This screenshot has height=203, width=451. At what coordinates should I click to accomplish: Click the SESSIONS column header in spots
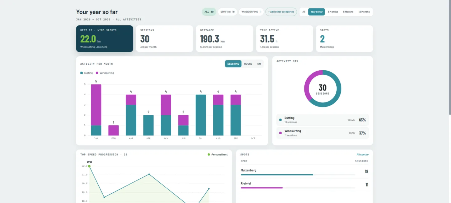[362, 161]
